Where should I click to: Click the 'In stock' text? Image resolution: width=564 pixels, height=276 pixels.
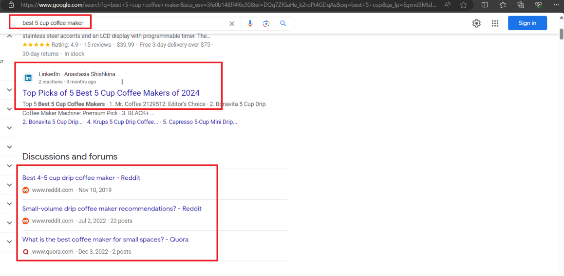click(75, 54)
